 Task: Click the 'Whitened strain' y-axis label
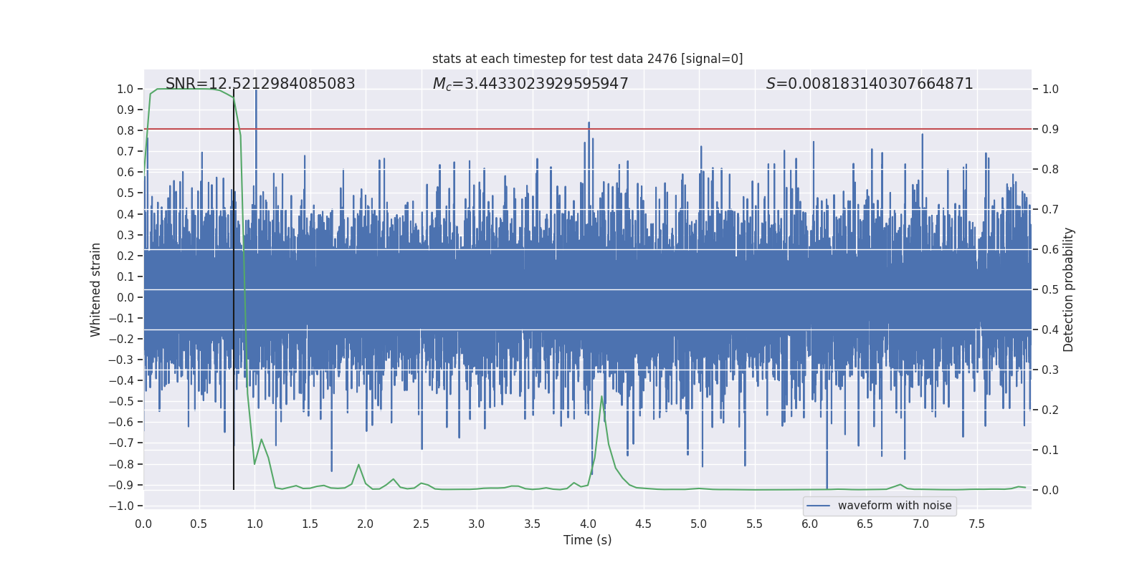(x=96, y=289)
